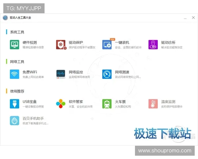Click the 网络测速 title text

tap(122, 72)
